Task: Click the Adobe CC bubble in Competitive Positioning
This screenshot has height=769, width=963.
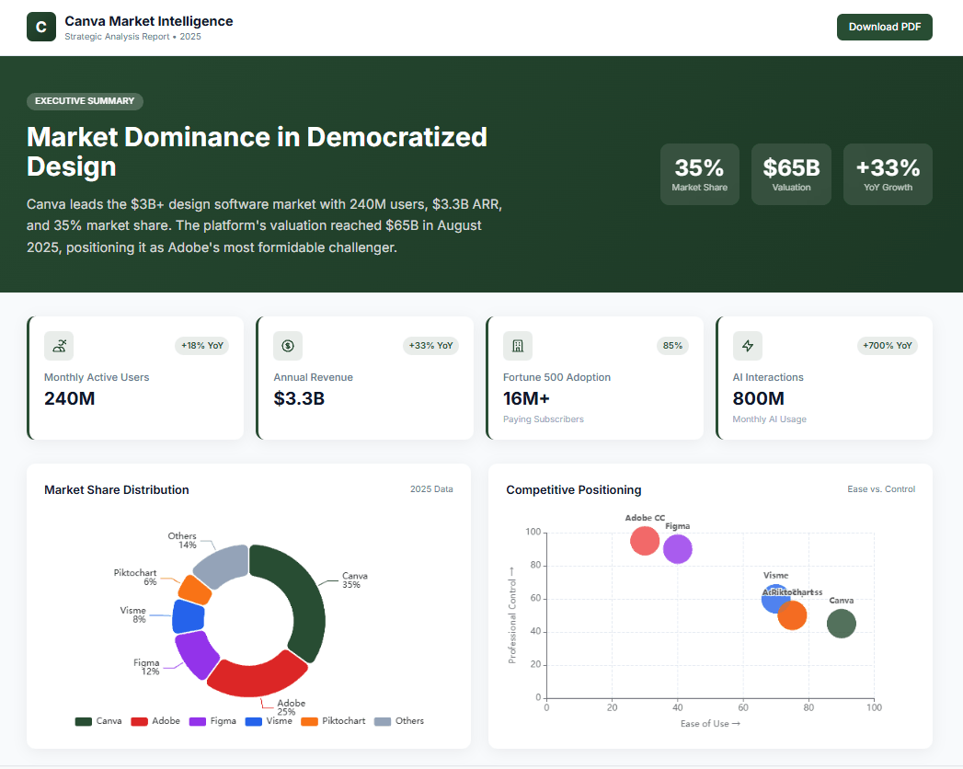Action: click(x=644, y=542)
